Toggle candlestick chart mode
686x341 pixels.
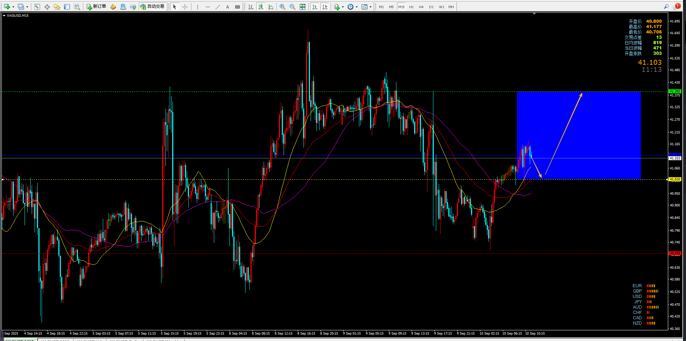click(261, 7)
